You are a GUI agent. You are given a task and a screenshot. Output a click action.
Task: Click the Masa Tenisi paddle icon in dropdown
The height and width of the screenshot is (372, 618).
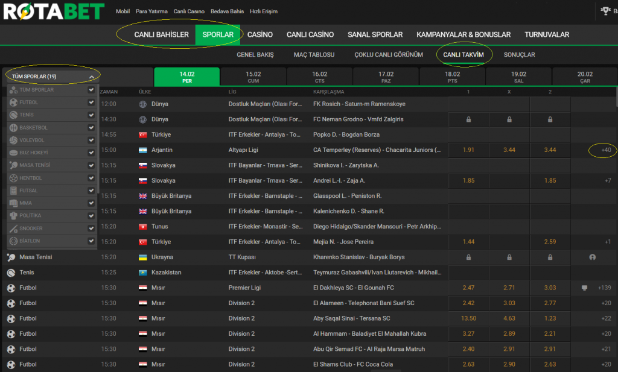pos(13,165)
